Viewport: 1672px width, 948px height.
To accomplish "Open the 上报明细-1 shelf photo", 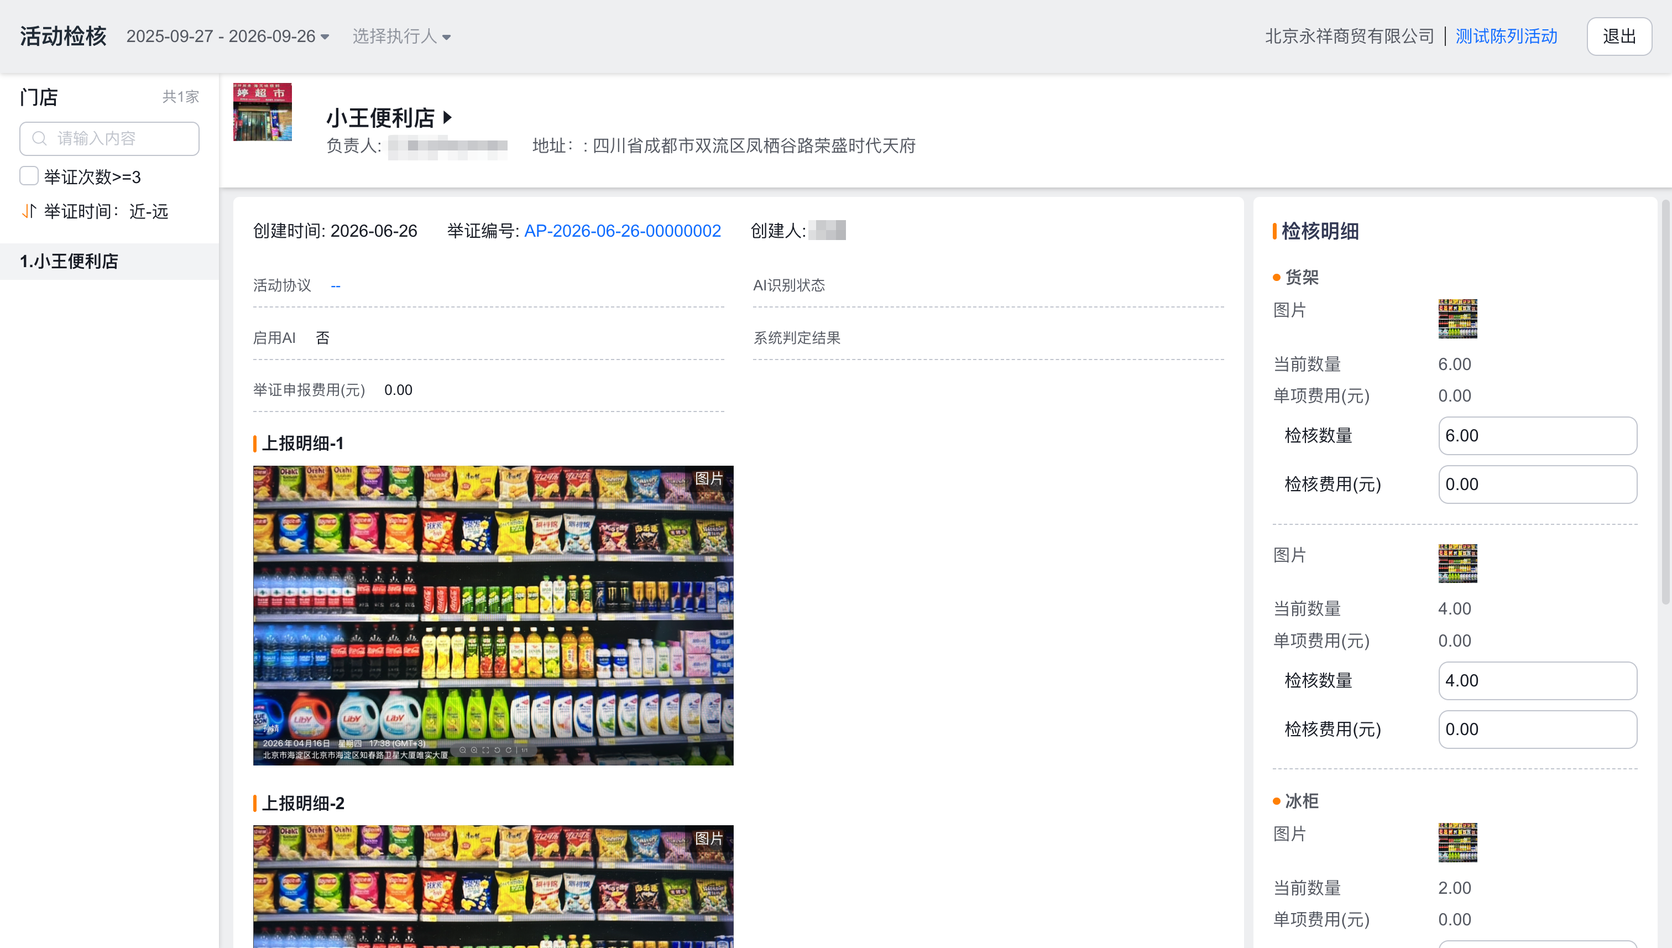I will click(x=493, y=614).
